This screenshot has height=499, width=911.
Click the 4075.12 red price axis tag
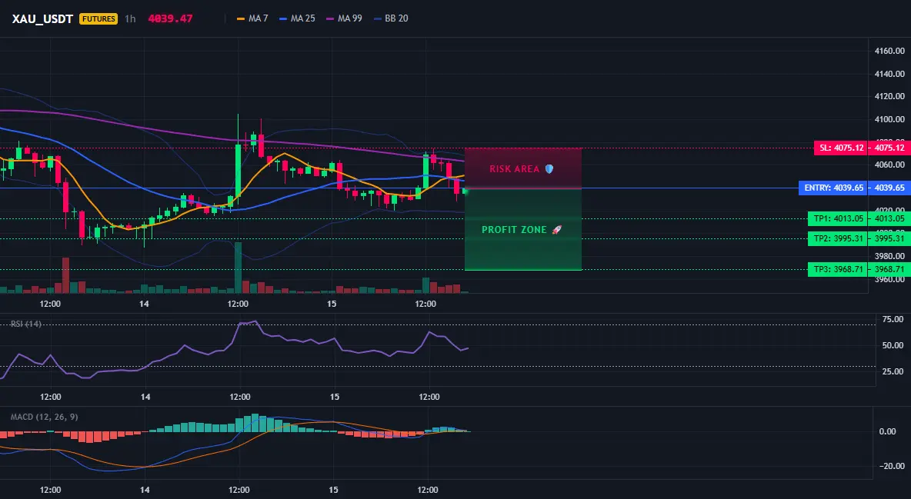[889, 148]
